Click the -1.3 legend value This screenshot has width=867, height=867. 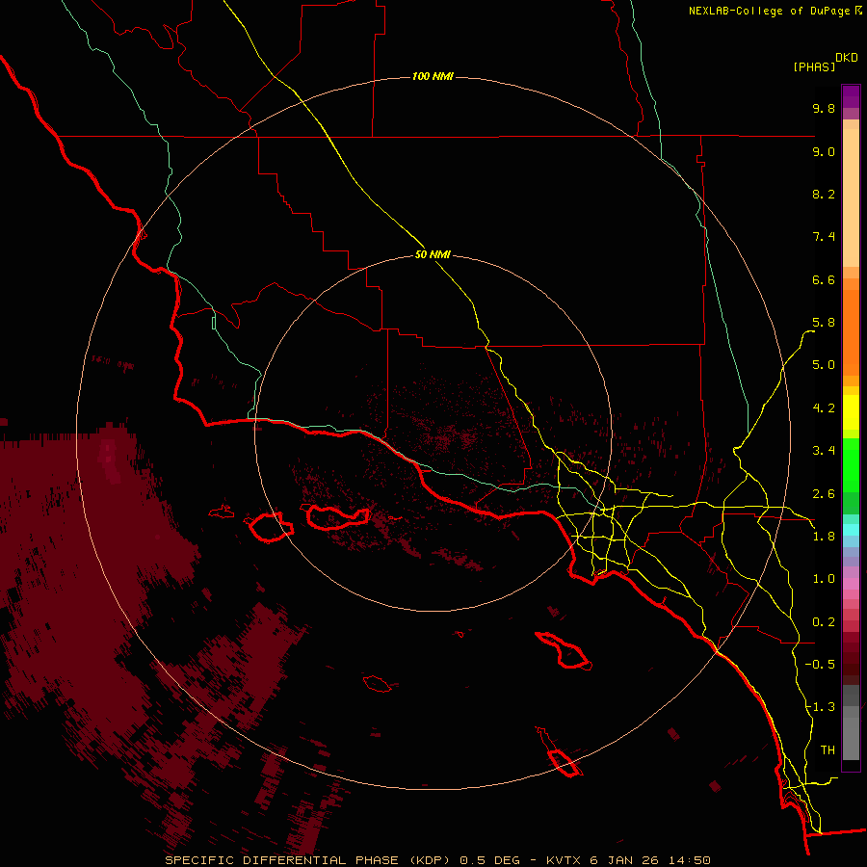820,707
